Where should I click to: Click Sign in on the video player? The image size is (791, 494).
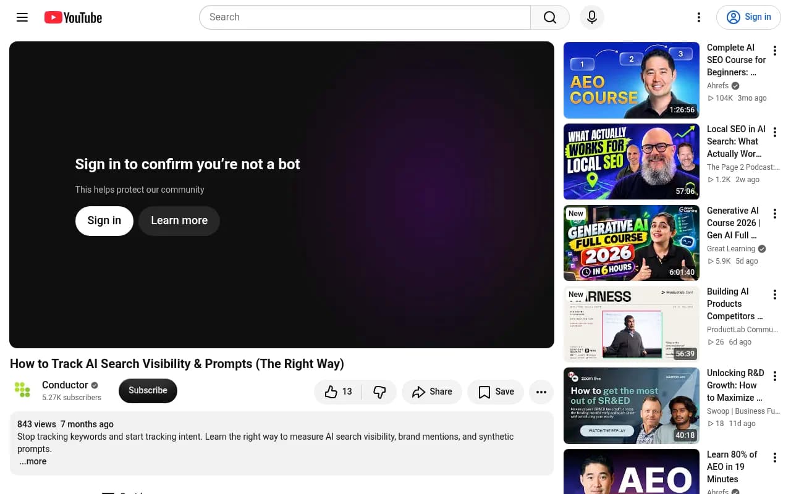104,220
